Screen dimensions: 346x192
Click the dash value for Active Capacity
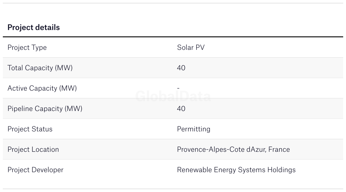(x=178, y=88)
